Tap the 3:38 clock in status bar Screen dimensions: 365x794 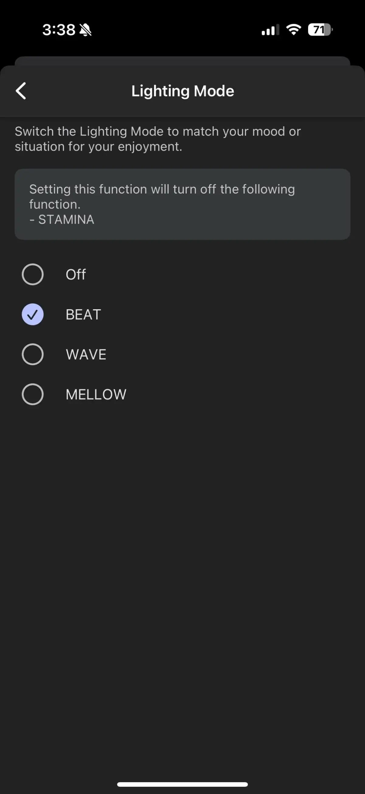(58, 30)
